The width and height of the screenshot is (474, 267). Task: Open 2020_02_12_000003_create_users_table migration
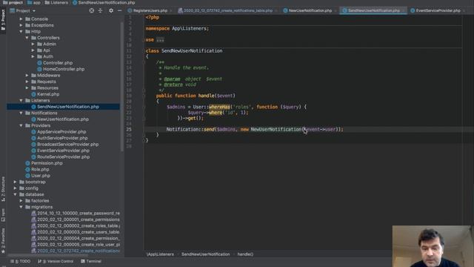tap(79, 232)
